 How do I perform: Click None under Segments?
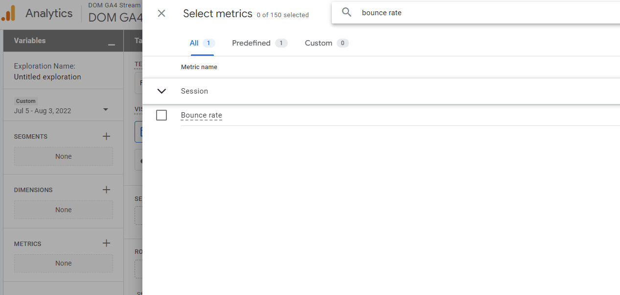[x=63, y=156]
